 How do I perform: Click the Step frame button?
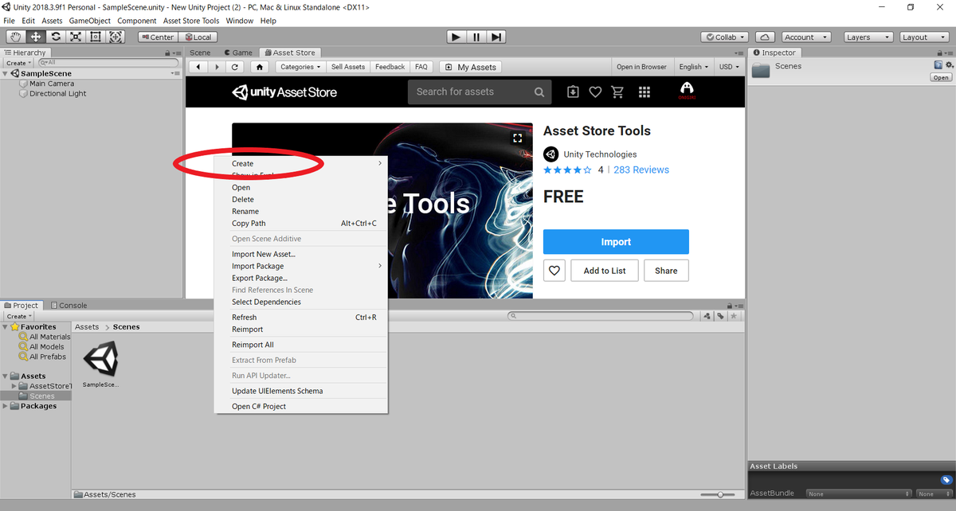pos(496,37)
